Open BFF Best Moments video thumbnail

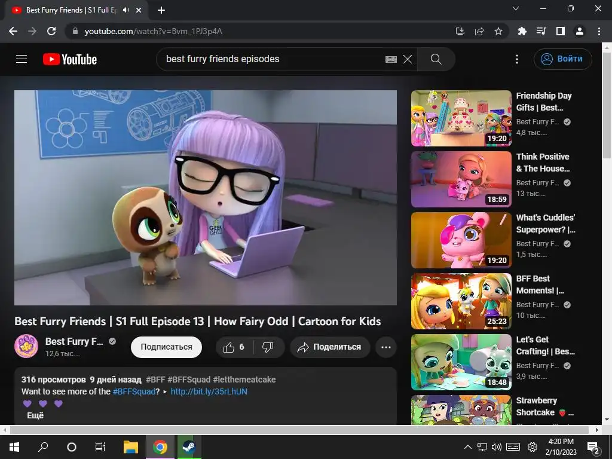click(x=461, y=301)
